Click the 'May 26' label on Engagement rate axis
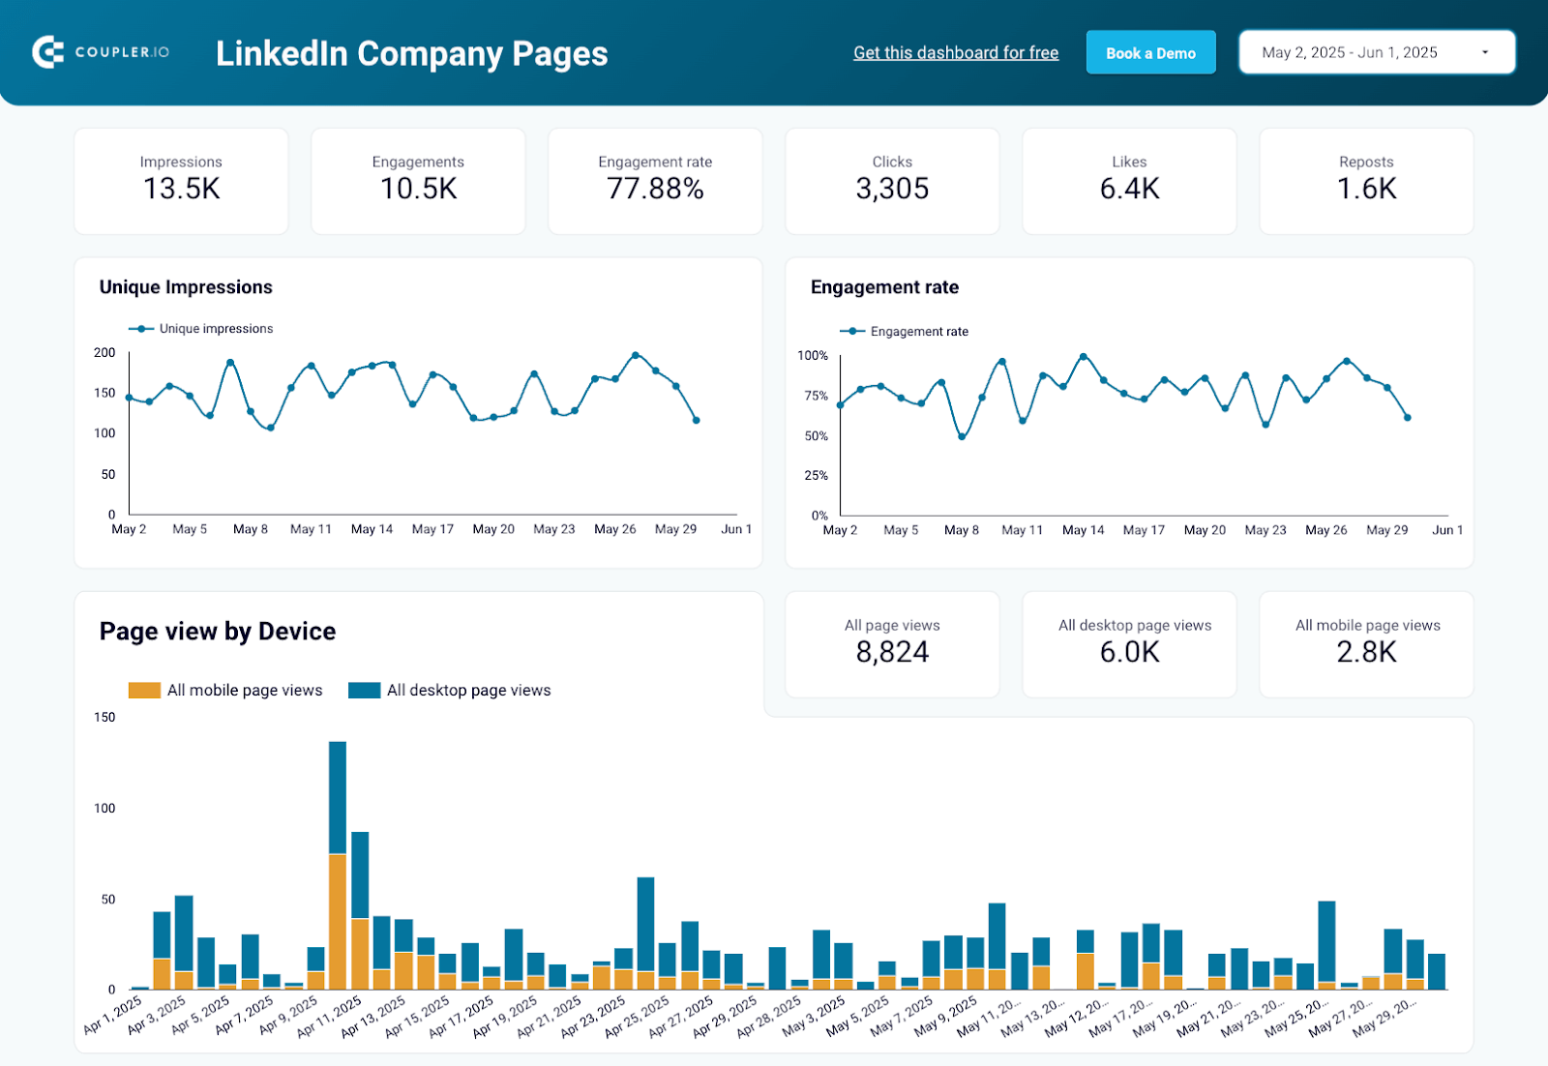The image size is (1548, 1066). (1326, 530)
